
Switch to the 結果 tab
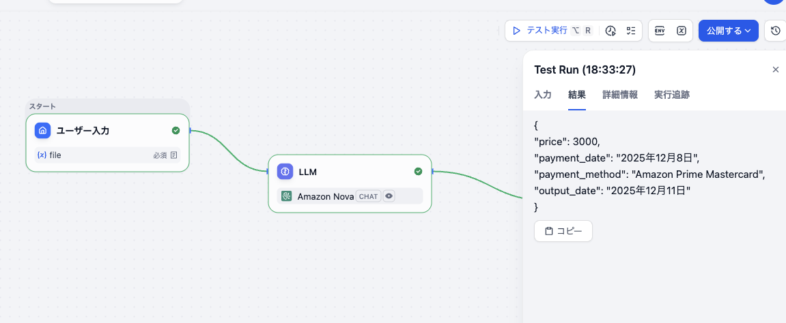[x=577, y=95]
